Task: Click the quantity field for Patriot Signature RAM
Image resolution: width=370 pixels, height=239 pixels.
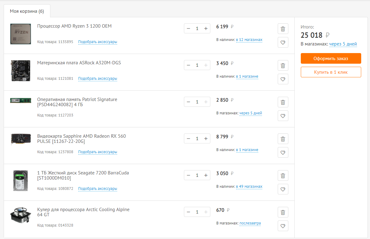Action: 197,102
